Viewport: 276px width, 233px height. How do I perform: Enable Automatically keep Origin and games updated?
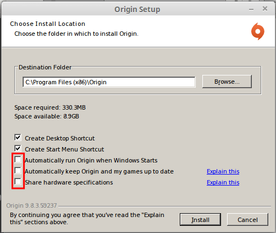[x=18, y=171]
